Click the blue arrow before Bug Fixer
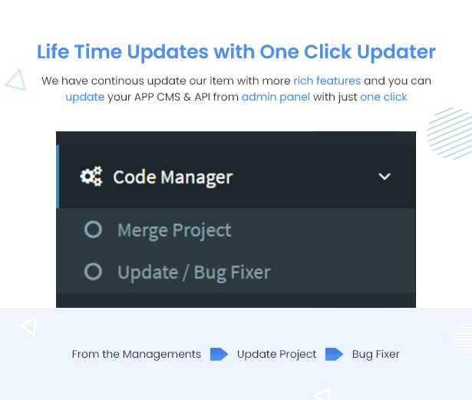The width and height of the screenshot is (472, 400). coord(334,354)
